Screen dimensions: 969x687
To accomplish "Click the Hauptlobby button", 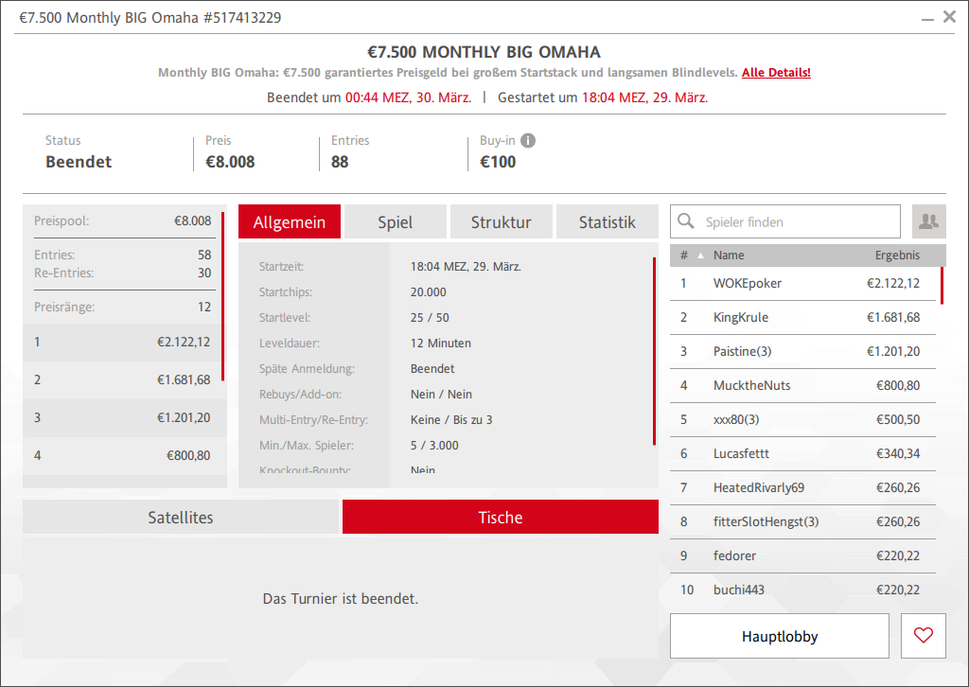I will tap(780, 636).
